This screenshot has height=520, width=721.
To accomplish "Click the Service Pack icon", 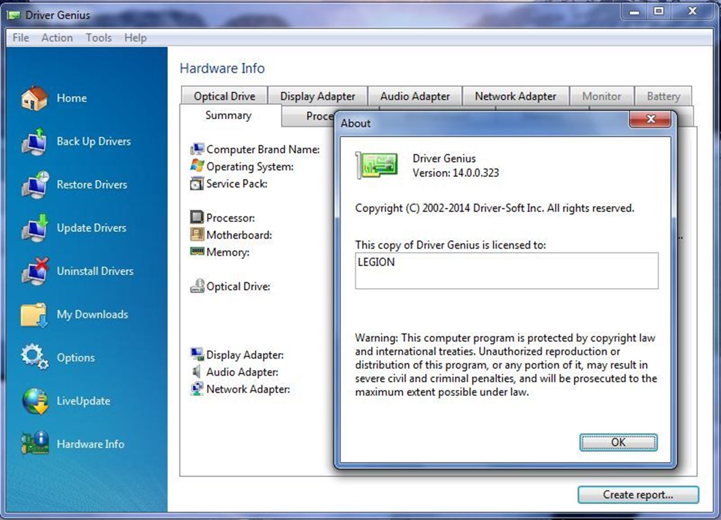I will [x=197, y=183].
